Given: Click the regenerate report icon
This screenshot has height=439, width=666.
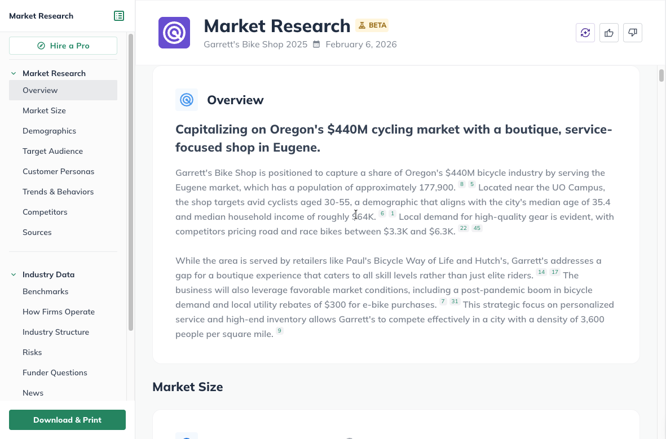Looking at the screenshot, I should click(x=585, y=33).
